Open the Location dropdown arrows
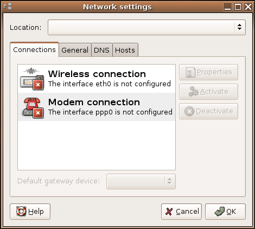The width and height of the screenshot is (255, 229). coord(240,27)
